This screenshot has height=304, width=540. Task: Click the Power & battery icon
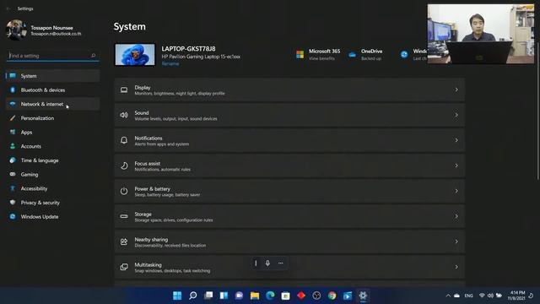point(124,191)
